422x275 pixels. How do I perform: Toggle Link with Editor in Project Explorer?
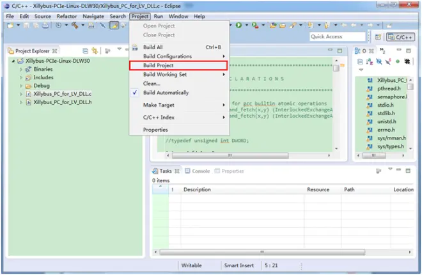(95, 51)
